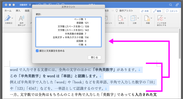This screenshot has width=183, height=99.
Task: Click the 変更点 tracked changes icon
Action: tap(121, 18)
